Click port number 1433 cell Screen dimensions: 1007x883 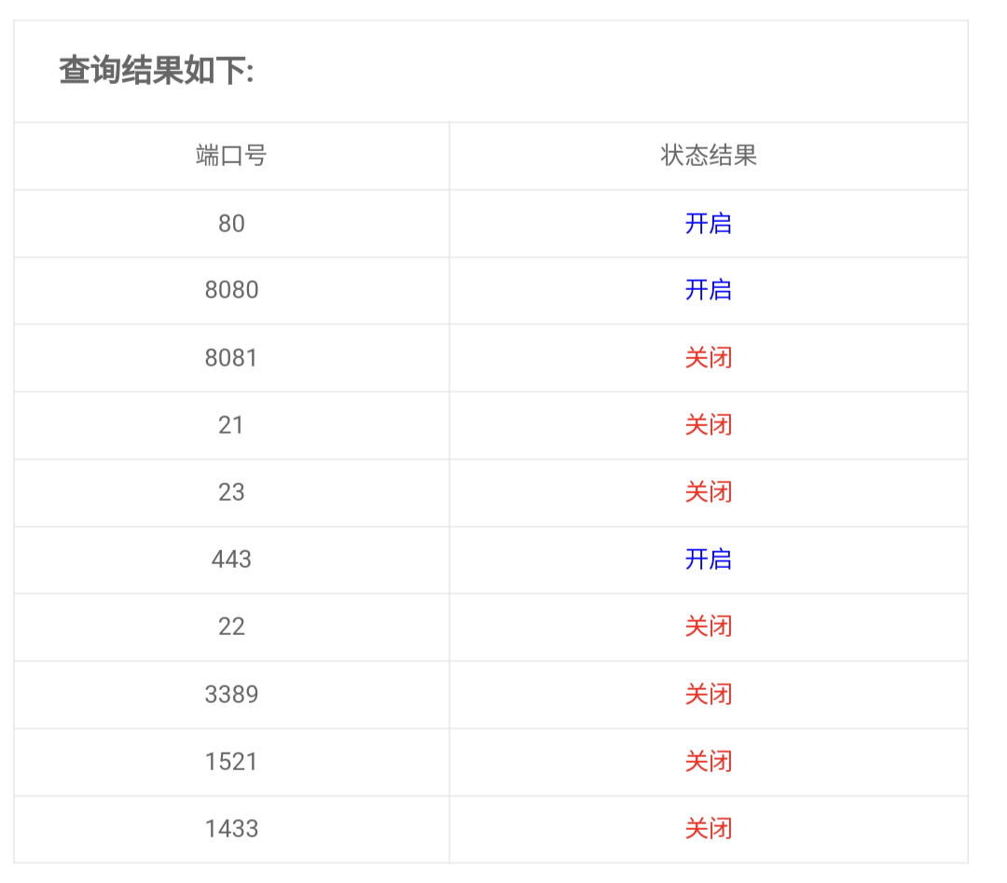(x=231, y=829)
